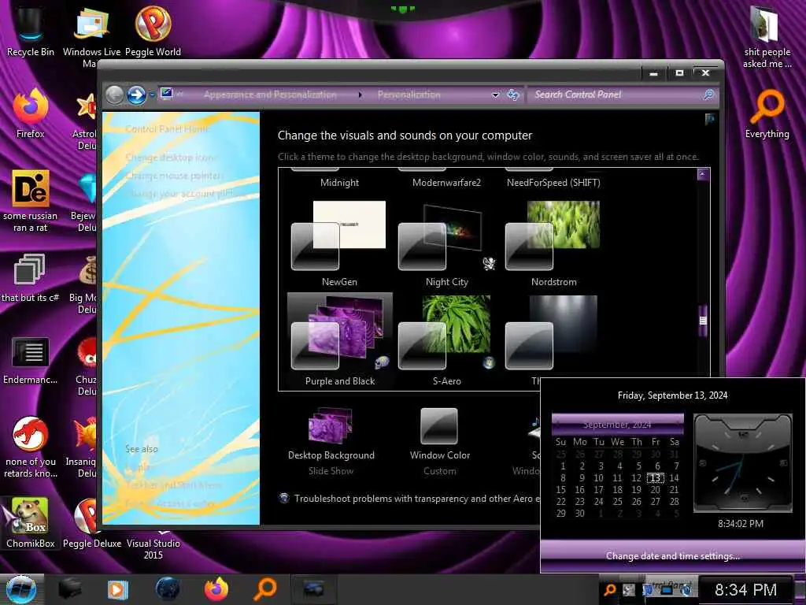Open the dark folder icon in taskbar
The width and height of the screenshot is (806, 605).
[70, 589]
